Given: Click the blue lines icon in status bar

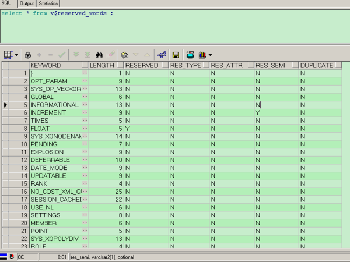Looking at the screenshot, I should 3,257.
